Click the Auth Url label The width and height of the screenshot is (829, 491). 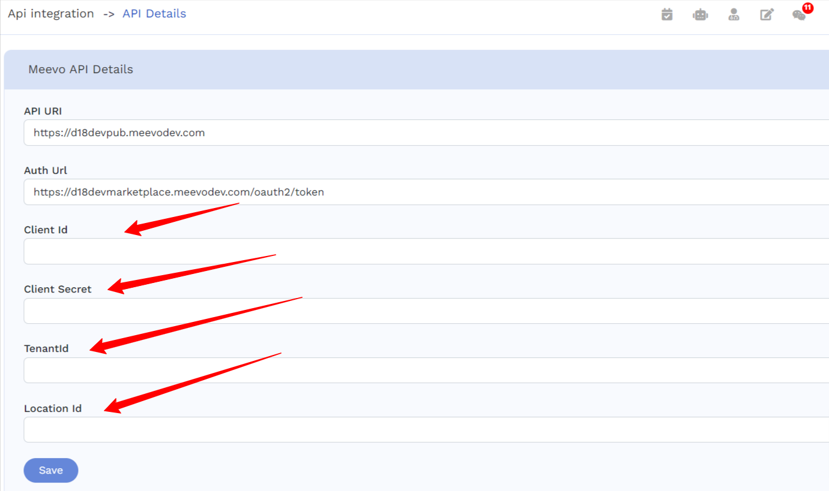point(46,170)
